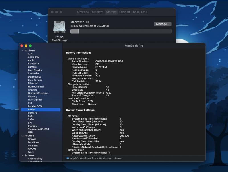Open Wi-Fi network information
This screenshot has height=172, width=228.
(31, 152)
